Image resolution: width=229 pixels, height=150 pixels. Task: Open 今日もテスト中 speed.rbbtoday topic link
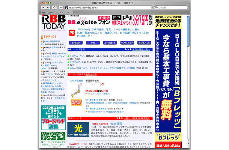click(x=53, y=99)
